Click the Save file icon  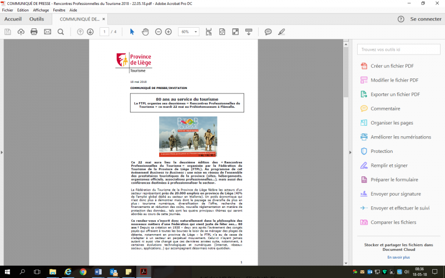coord(8,32)
